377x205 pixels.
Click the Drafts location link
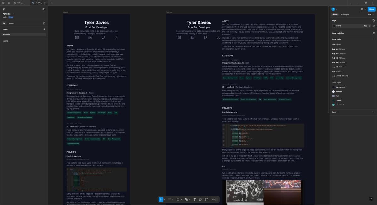(5, 17)
